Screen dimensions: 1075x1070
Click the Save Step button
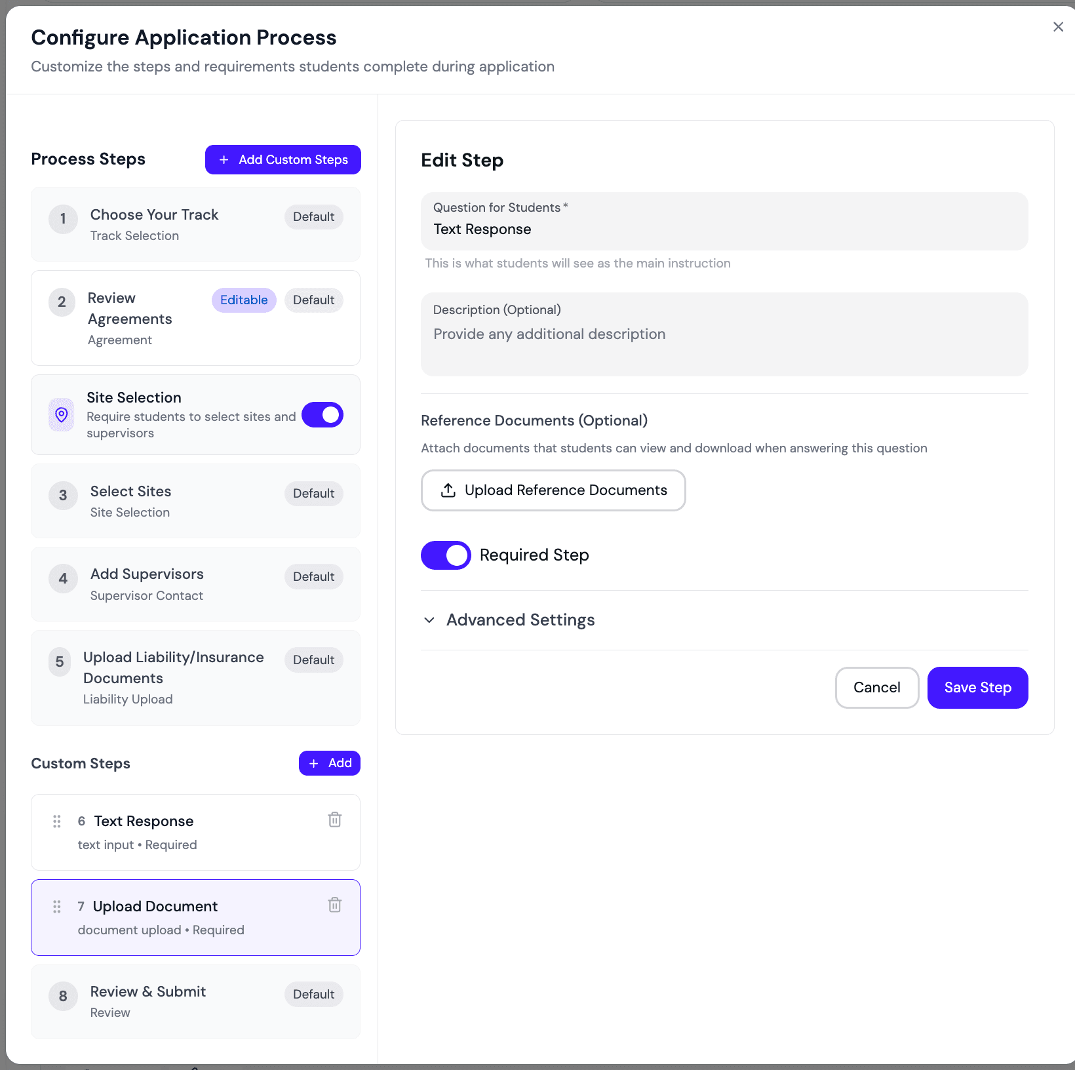[977, 687]
